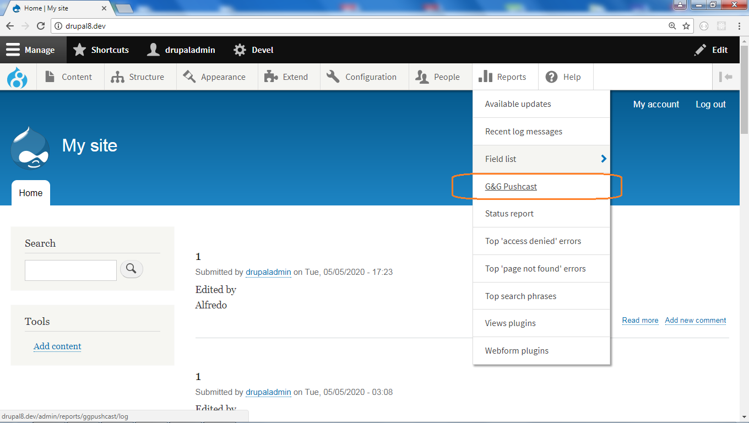
Task: Open the Reports dropdown menu
Action: [x=505, y=77]
